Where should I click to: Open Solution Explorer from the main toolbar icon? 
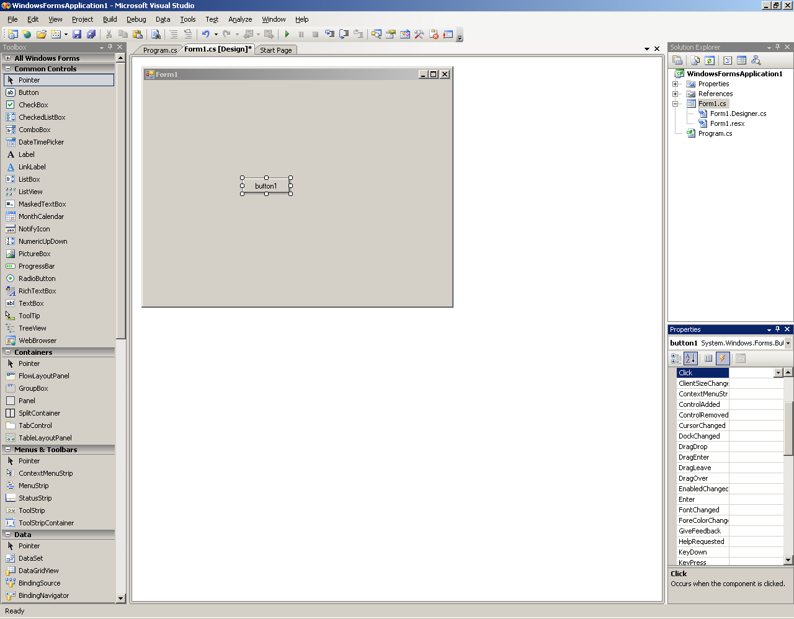click(377, 34)
